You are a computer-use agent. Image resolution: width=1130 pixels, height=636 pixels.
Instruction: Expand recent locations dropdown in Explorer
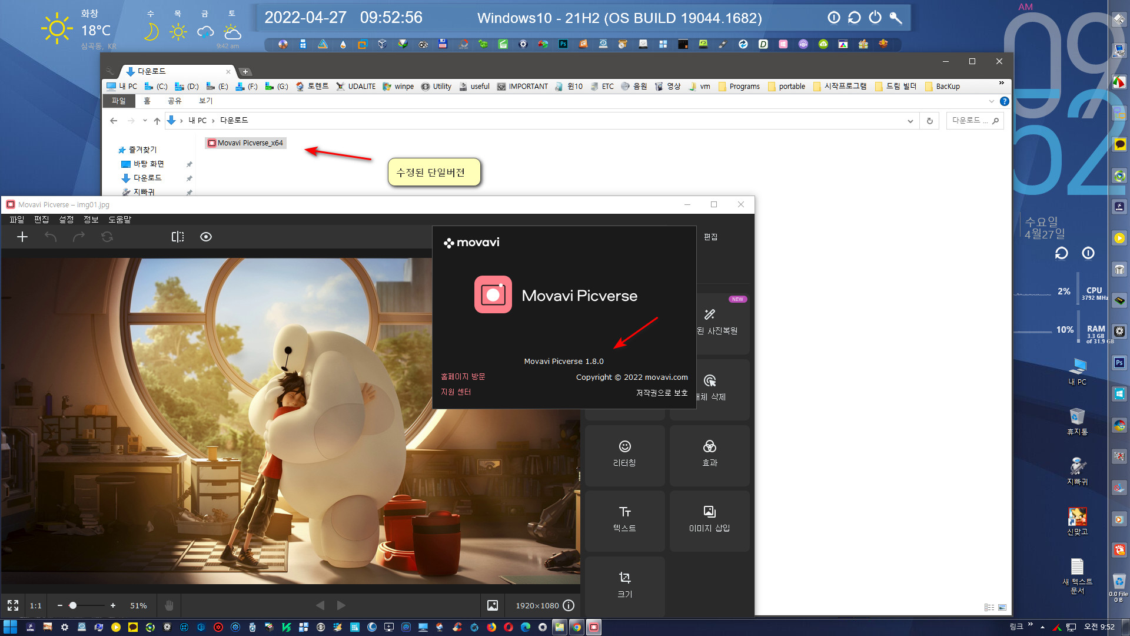pyautogui.click(x=145, y=121)
